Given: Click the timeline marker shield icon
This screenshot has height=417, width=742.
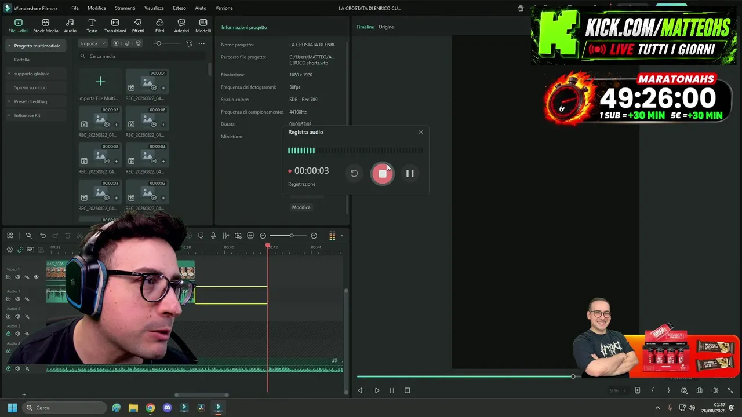Looking at the screenshot, I should click(201, 236).
